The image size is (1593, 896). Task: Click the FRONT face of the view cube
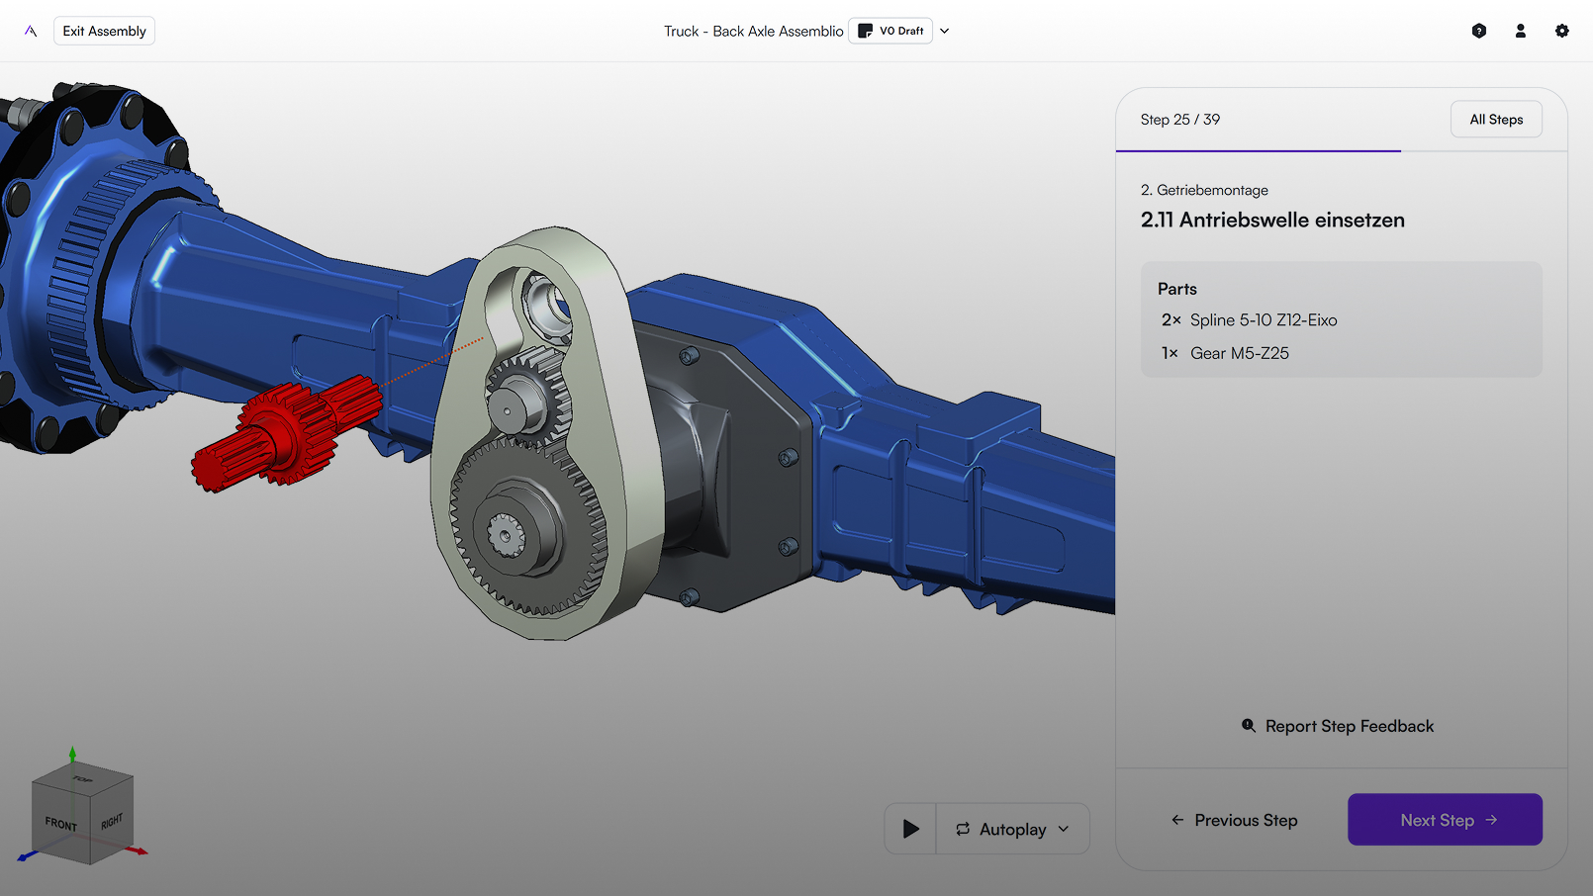point(61,823)
